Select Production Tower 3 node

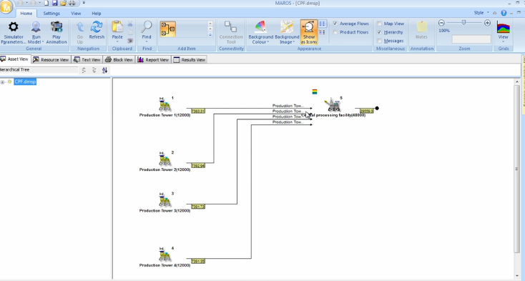(x=165, y=200)
